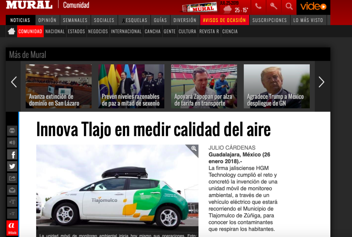Open the MURAL print edition thumbnail

coord(200,8)
